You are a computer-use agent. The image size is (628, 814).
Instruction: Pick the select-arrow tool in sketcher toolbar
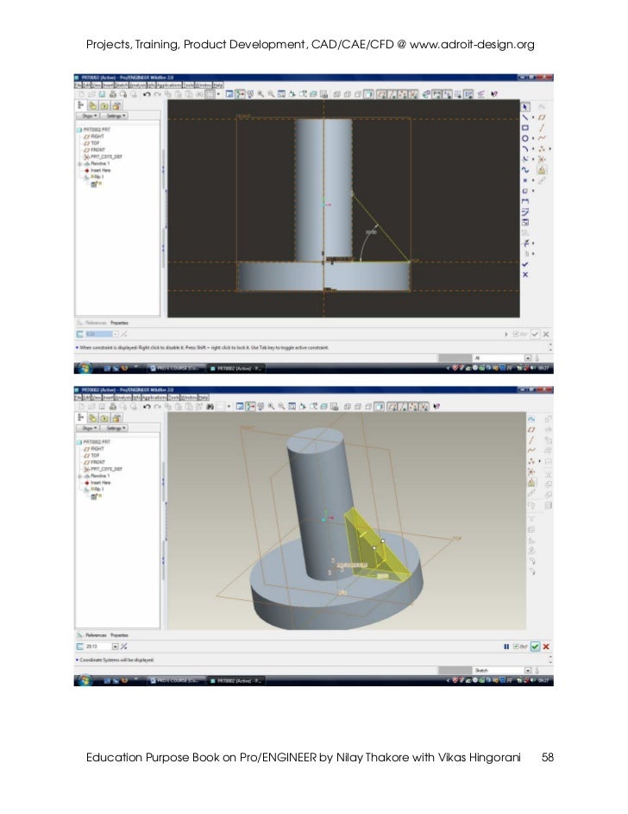click(x=525, y=106)
